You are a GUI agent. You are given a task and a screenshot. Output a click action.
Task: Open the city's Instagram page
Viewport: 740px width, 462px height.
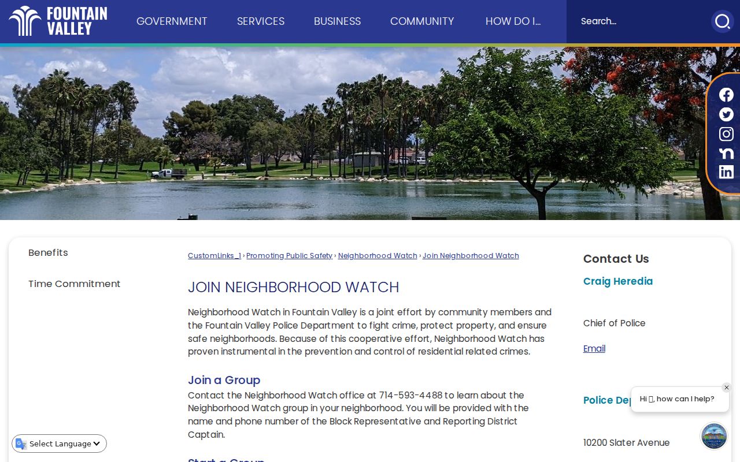pyautogui.click(x=726, y=134)
